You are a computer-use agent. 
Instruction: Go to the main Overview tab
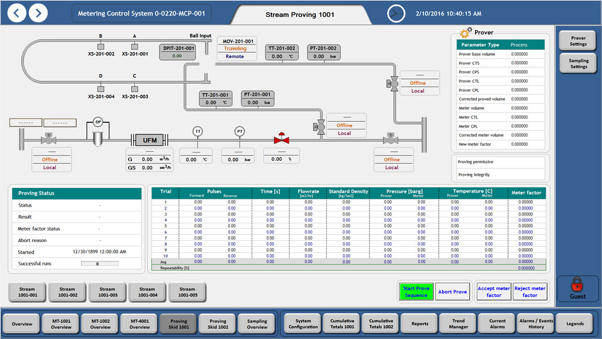click(22, 323)
